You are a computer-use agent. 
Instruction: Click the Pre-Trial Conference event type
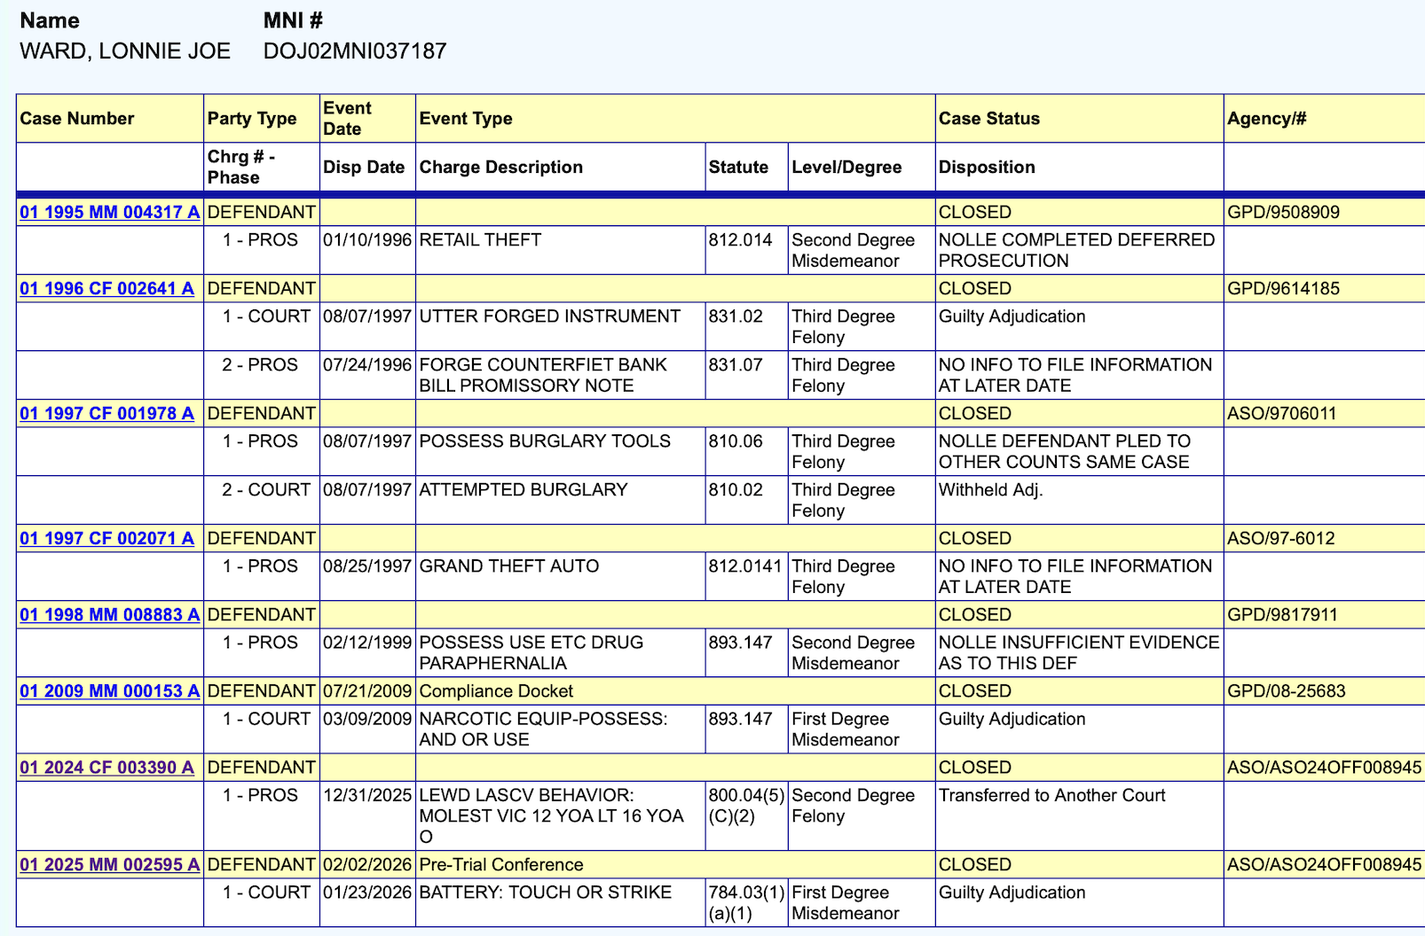pyautogui.click(x=501, y=864)
